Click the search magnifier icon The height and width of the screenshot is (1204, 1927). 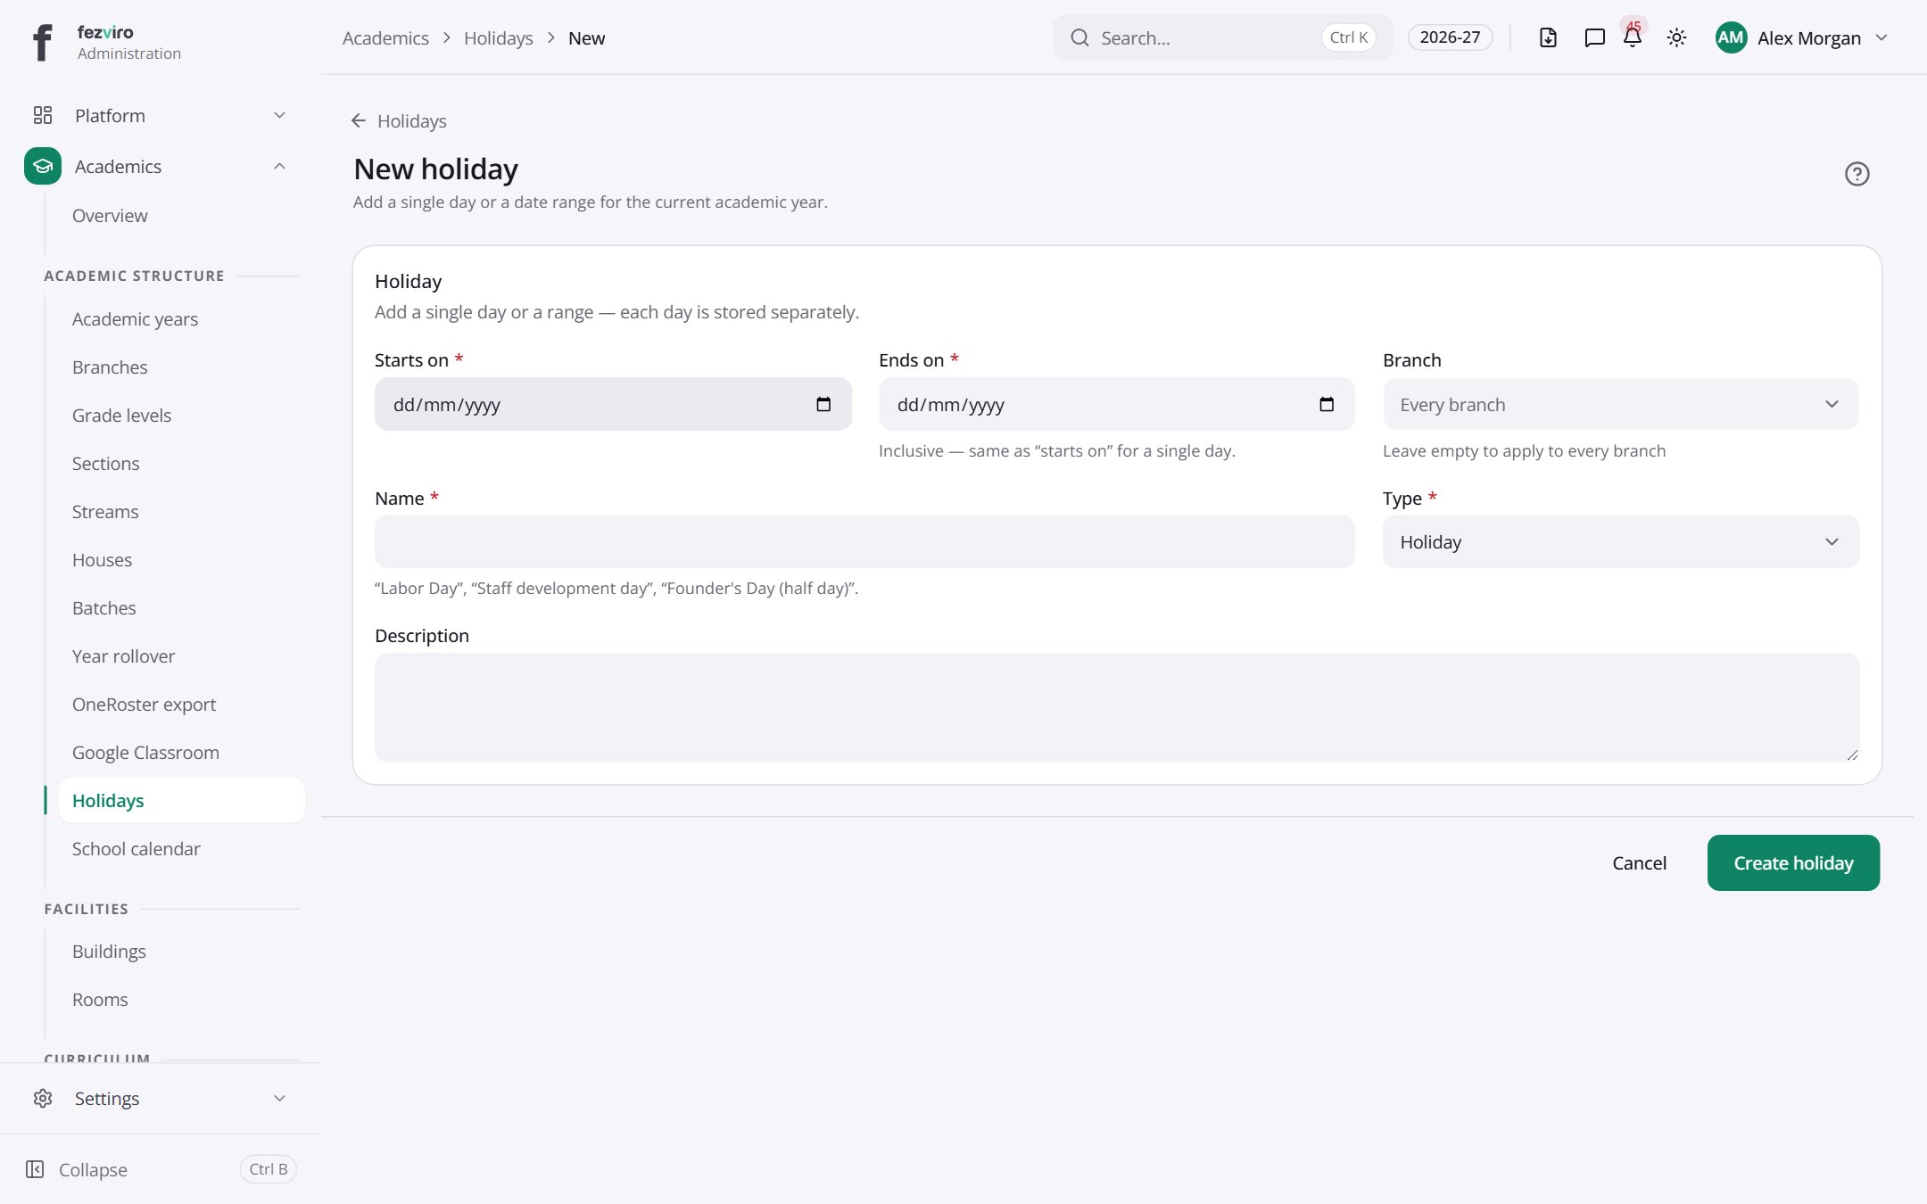[x=1079, y=37]
